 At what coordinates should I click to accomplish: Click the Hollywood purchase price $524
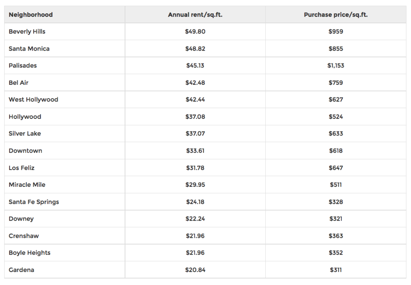coord(336,117)
